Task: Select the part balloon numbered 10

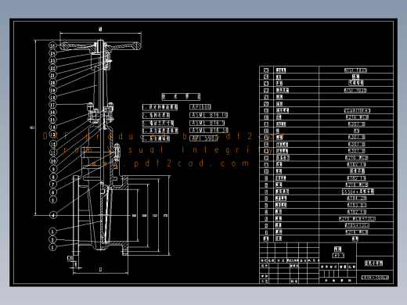Action: (x=53, y=161)
